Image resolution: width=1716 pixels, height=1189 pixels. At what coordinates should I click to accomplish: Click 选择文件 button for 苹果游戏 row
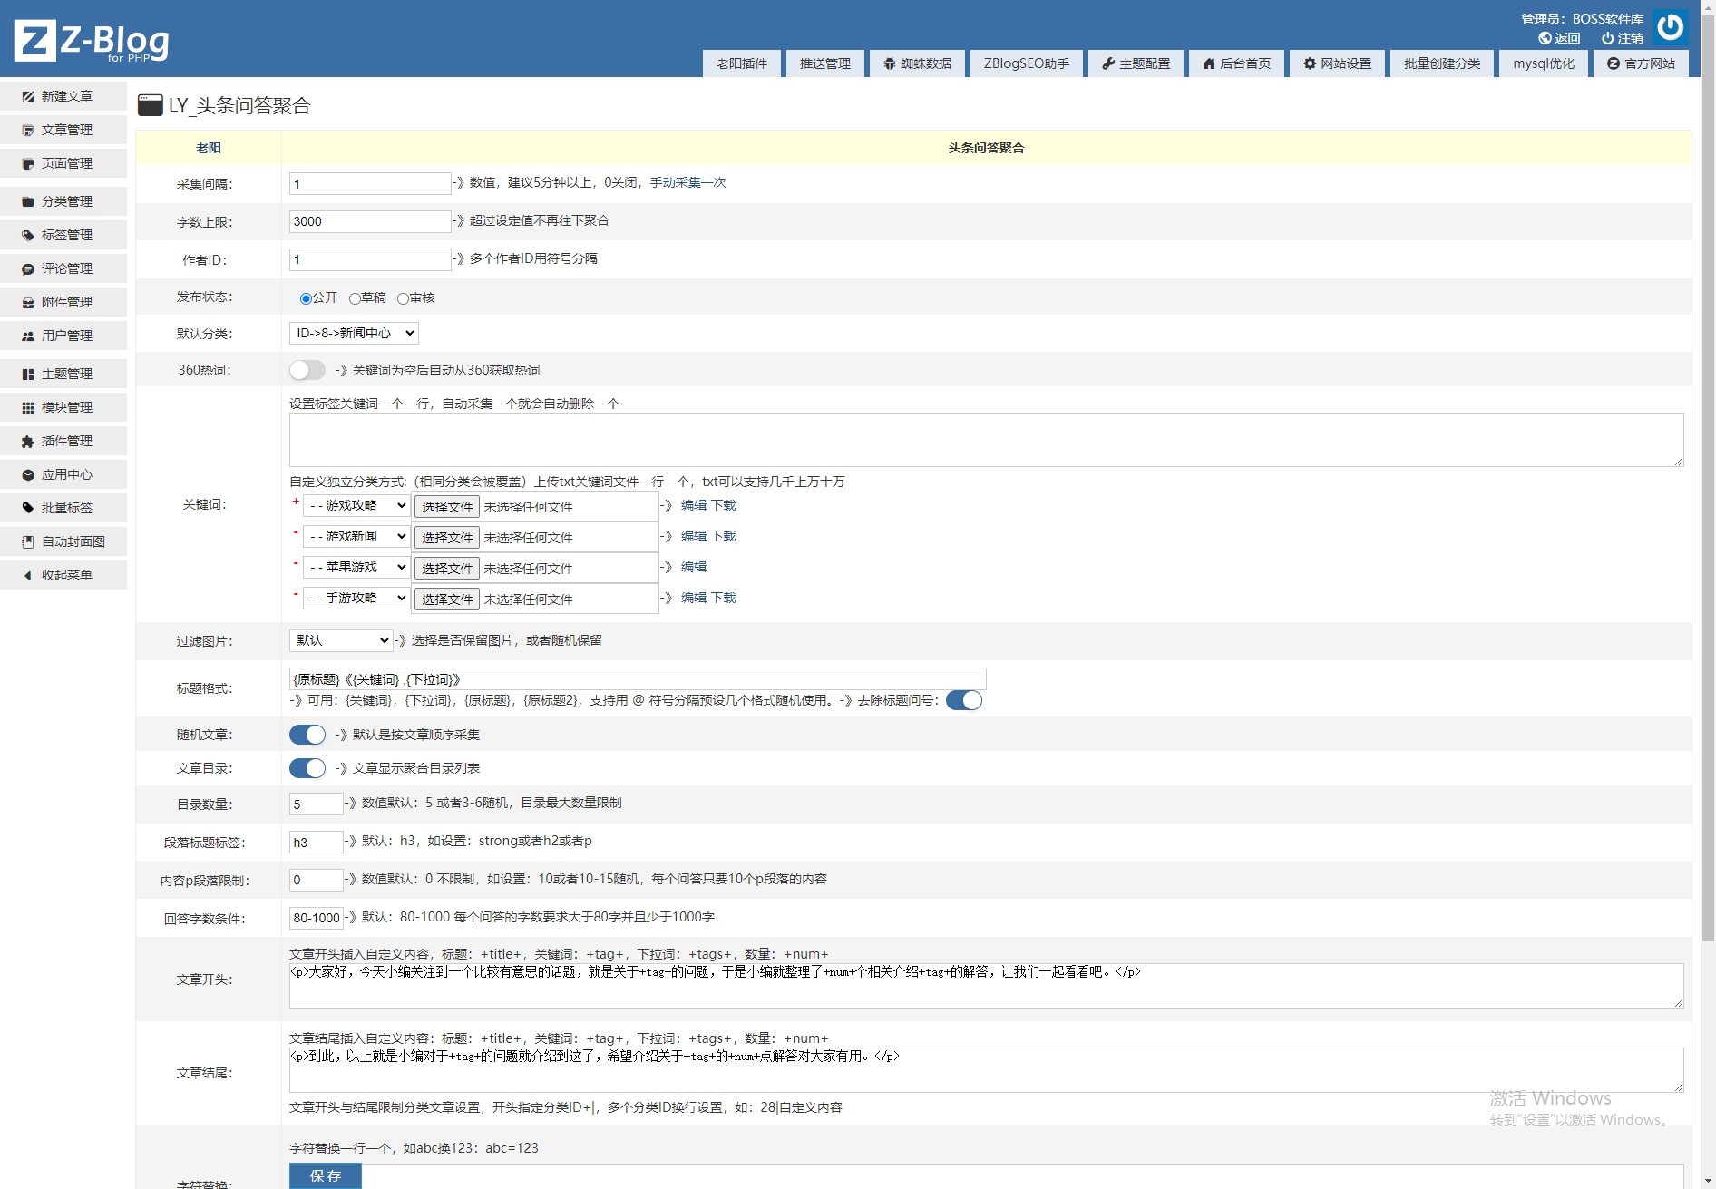447,569
